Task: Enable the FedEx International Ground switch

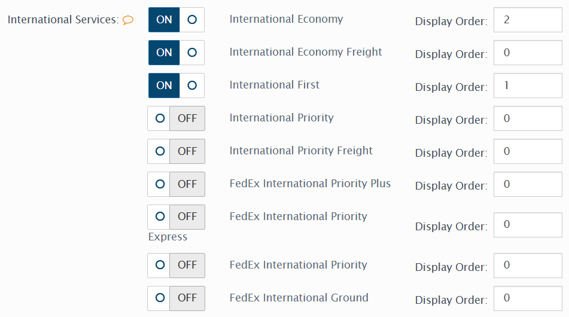Action: pos(176,298)
